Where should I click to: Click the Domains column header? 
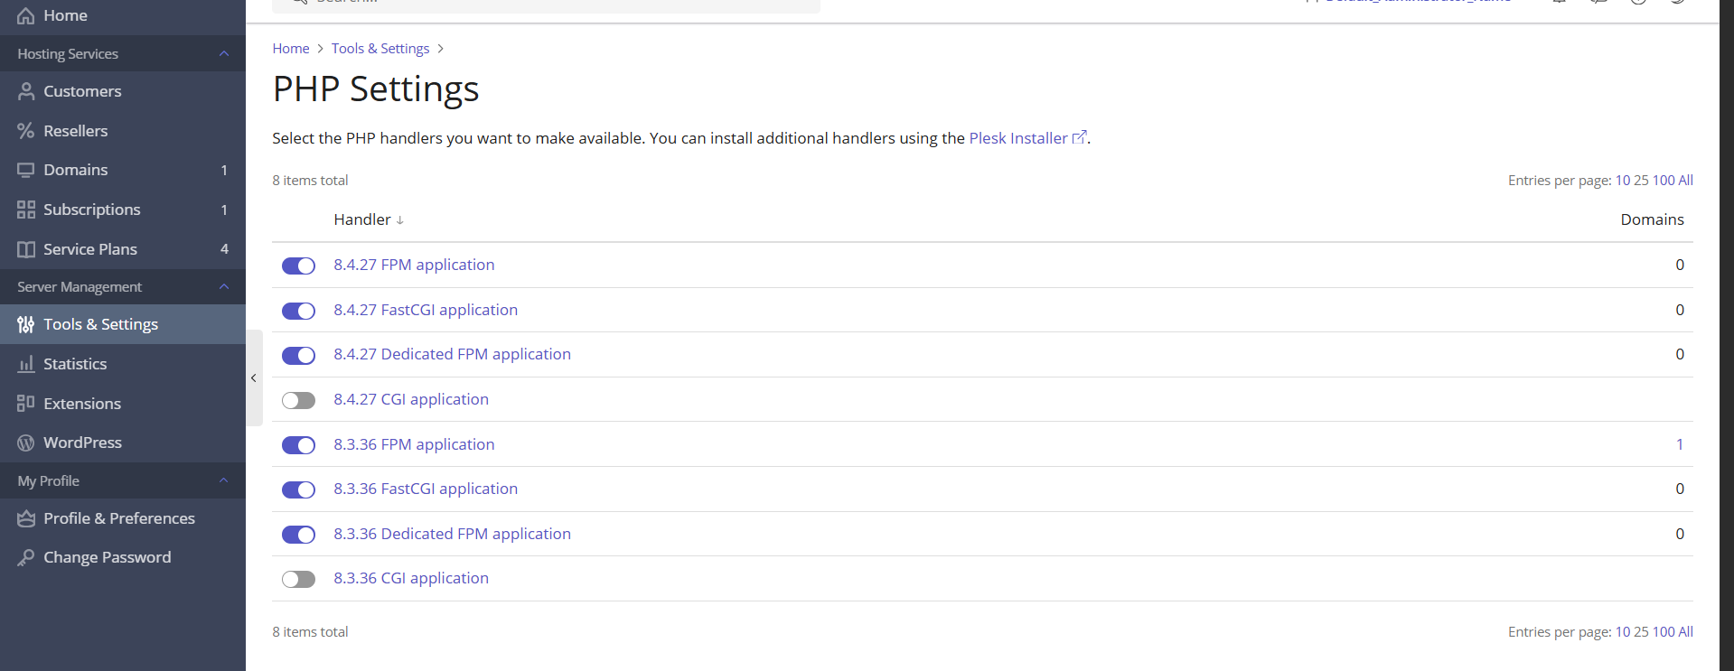[x=1652, y=219]
